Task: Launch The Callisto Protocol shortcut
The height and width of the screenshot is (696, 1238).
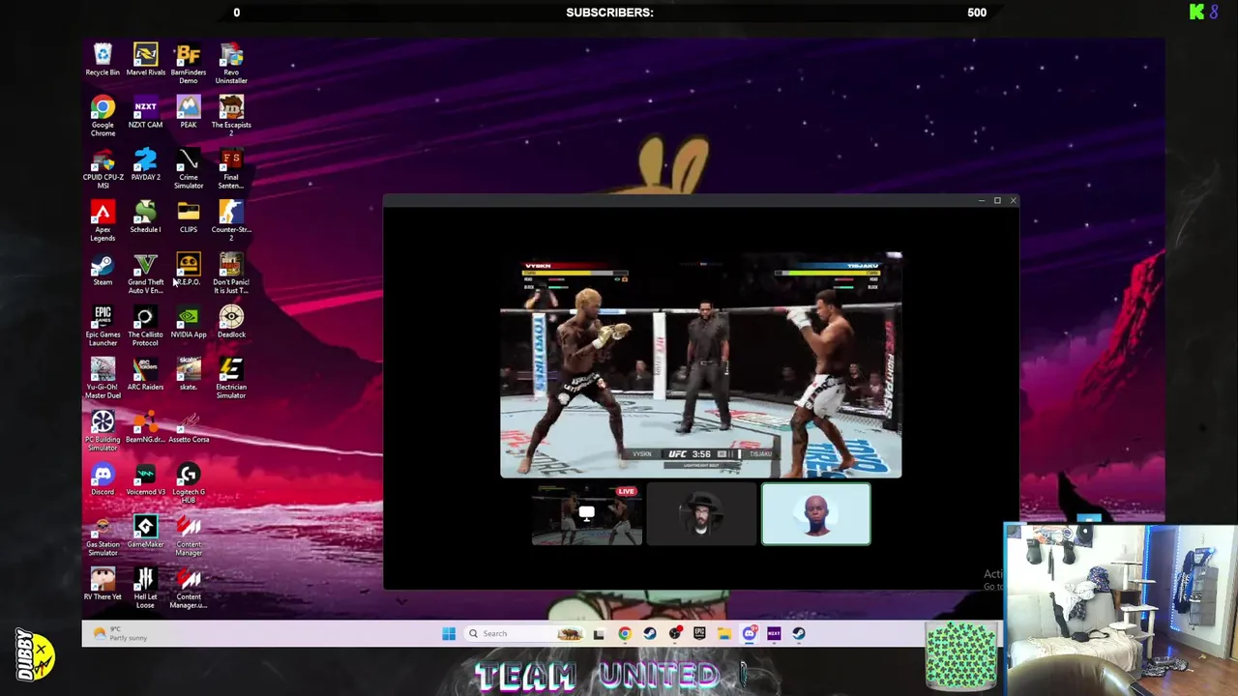Action: pos(145,326)
